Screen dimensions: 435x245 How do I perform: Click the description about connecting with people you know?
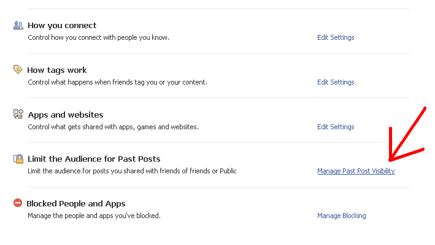(x=99, y=37)
